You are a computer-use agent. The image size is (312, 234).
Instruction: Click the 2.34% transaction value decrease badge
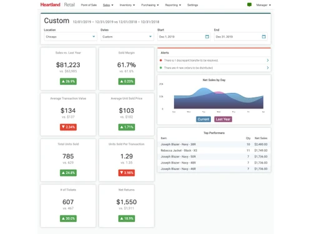click(x=68, y=127)
